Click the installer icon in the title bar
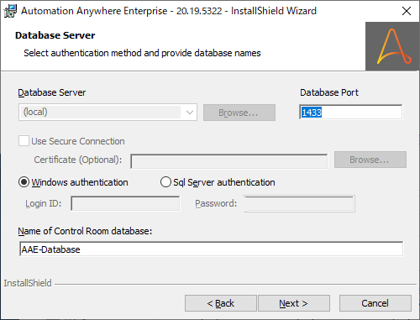420x320 pixels. 10,11
